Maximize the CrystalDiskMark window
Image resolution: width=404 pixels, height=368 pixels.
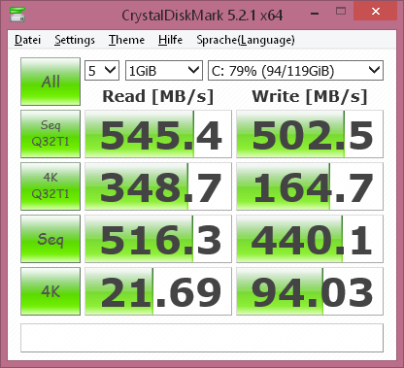[341, 12]
